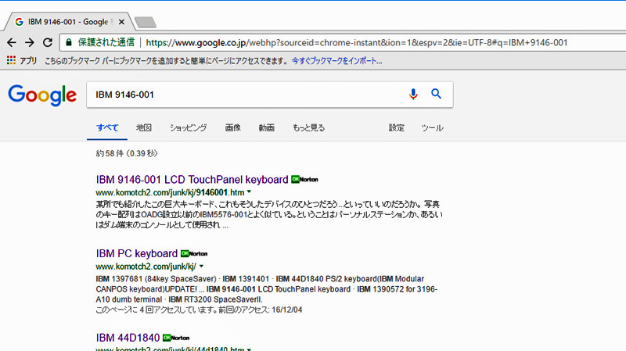Open the IBM PC keyboard result link
This screenshot has height=351, width=626.
point(136,254)
